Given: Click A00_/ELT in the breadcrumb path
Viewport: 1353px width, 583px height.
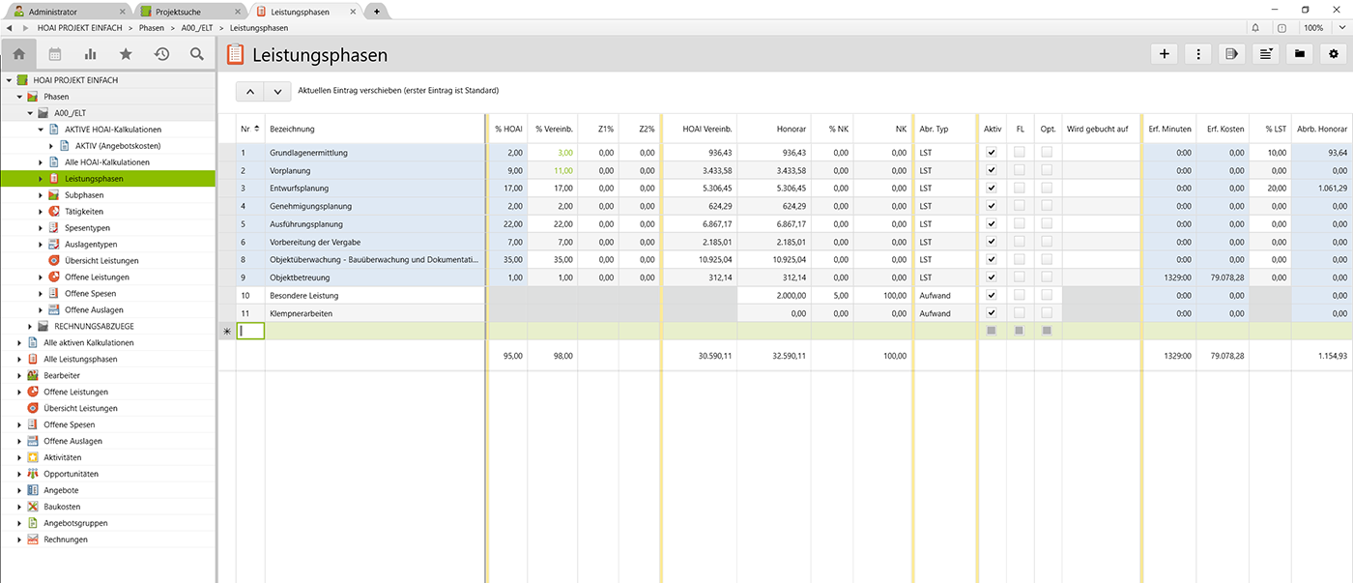Looking at the screenshot, I should (x=197, y=28).
